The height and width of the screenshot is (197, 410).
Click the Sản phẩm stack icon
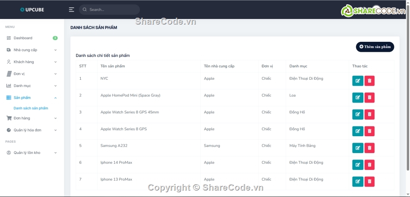pos(9,98)
